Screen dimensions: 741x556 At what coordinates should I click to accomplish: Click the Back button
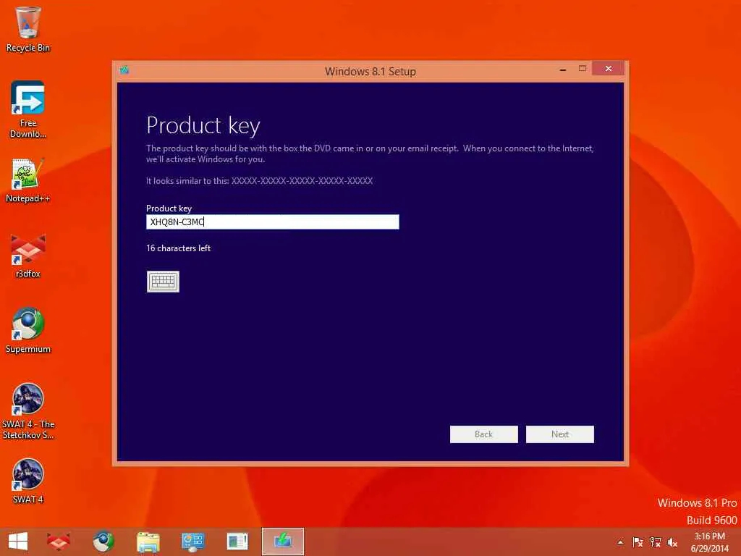coord(484,434)
